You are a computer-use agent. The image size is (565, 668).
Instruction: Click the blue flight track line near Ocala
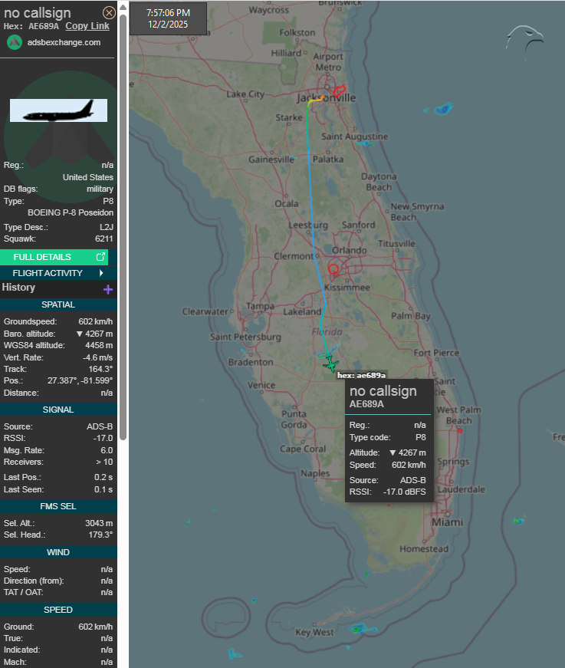[310, 200]
